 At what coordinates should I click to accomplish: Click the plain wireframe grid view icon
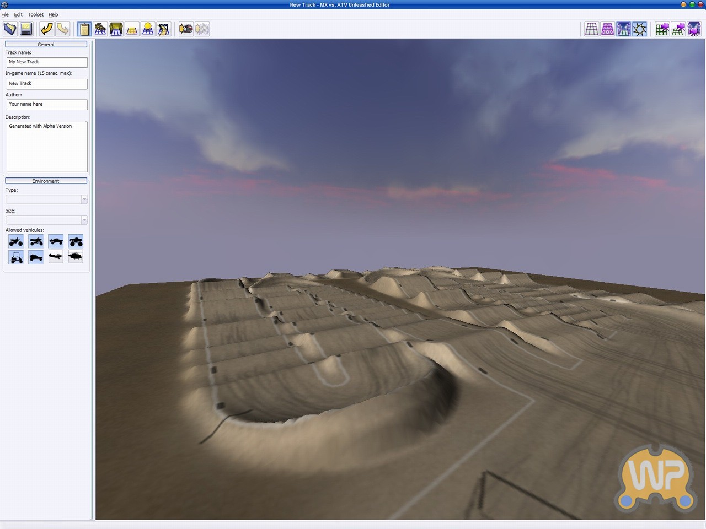point(591,29)
